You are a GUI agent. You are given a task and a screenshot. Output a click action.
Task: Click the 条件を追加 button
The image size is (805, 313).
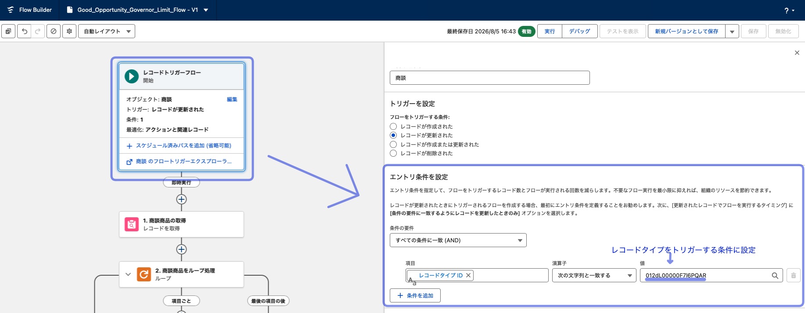(x=415, y=295)
